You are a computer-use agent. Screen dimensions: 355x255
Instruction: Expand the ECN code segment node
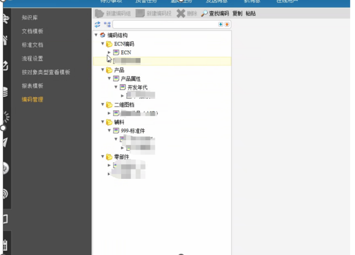point(109,52)
